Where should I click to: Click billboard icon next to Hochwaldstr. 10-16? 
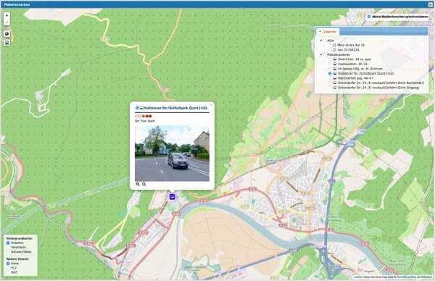pyautogui.click(x=335, y=64)
